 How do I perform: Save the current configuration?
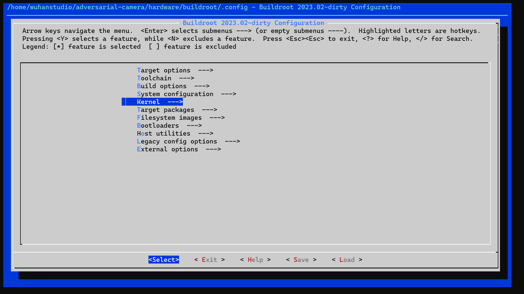click(x=301, y=260)
